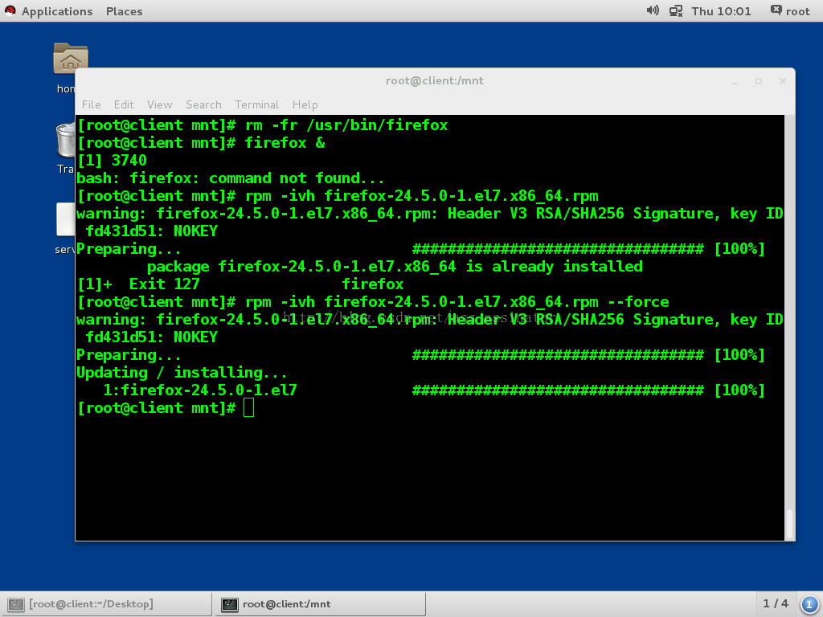Screen dimensions: 823x617
Task: Click 'Updating / installing...' text line
Action: coord(182,373)
